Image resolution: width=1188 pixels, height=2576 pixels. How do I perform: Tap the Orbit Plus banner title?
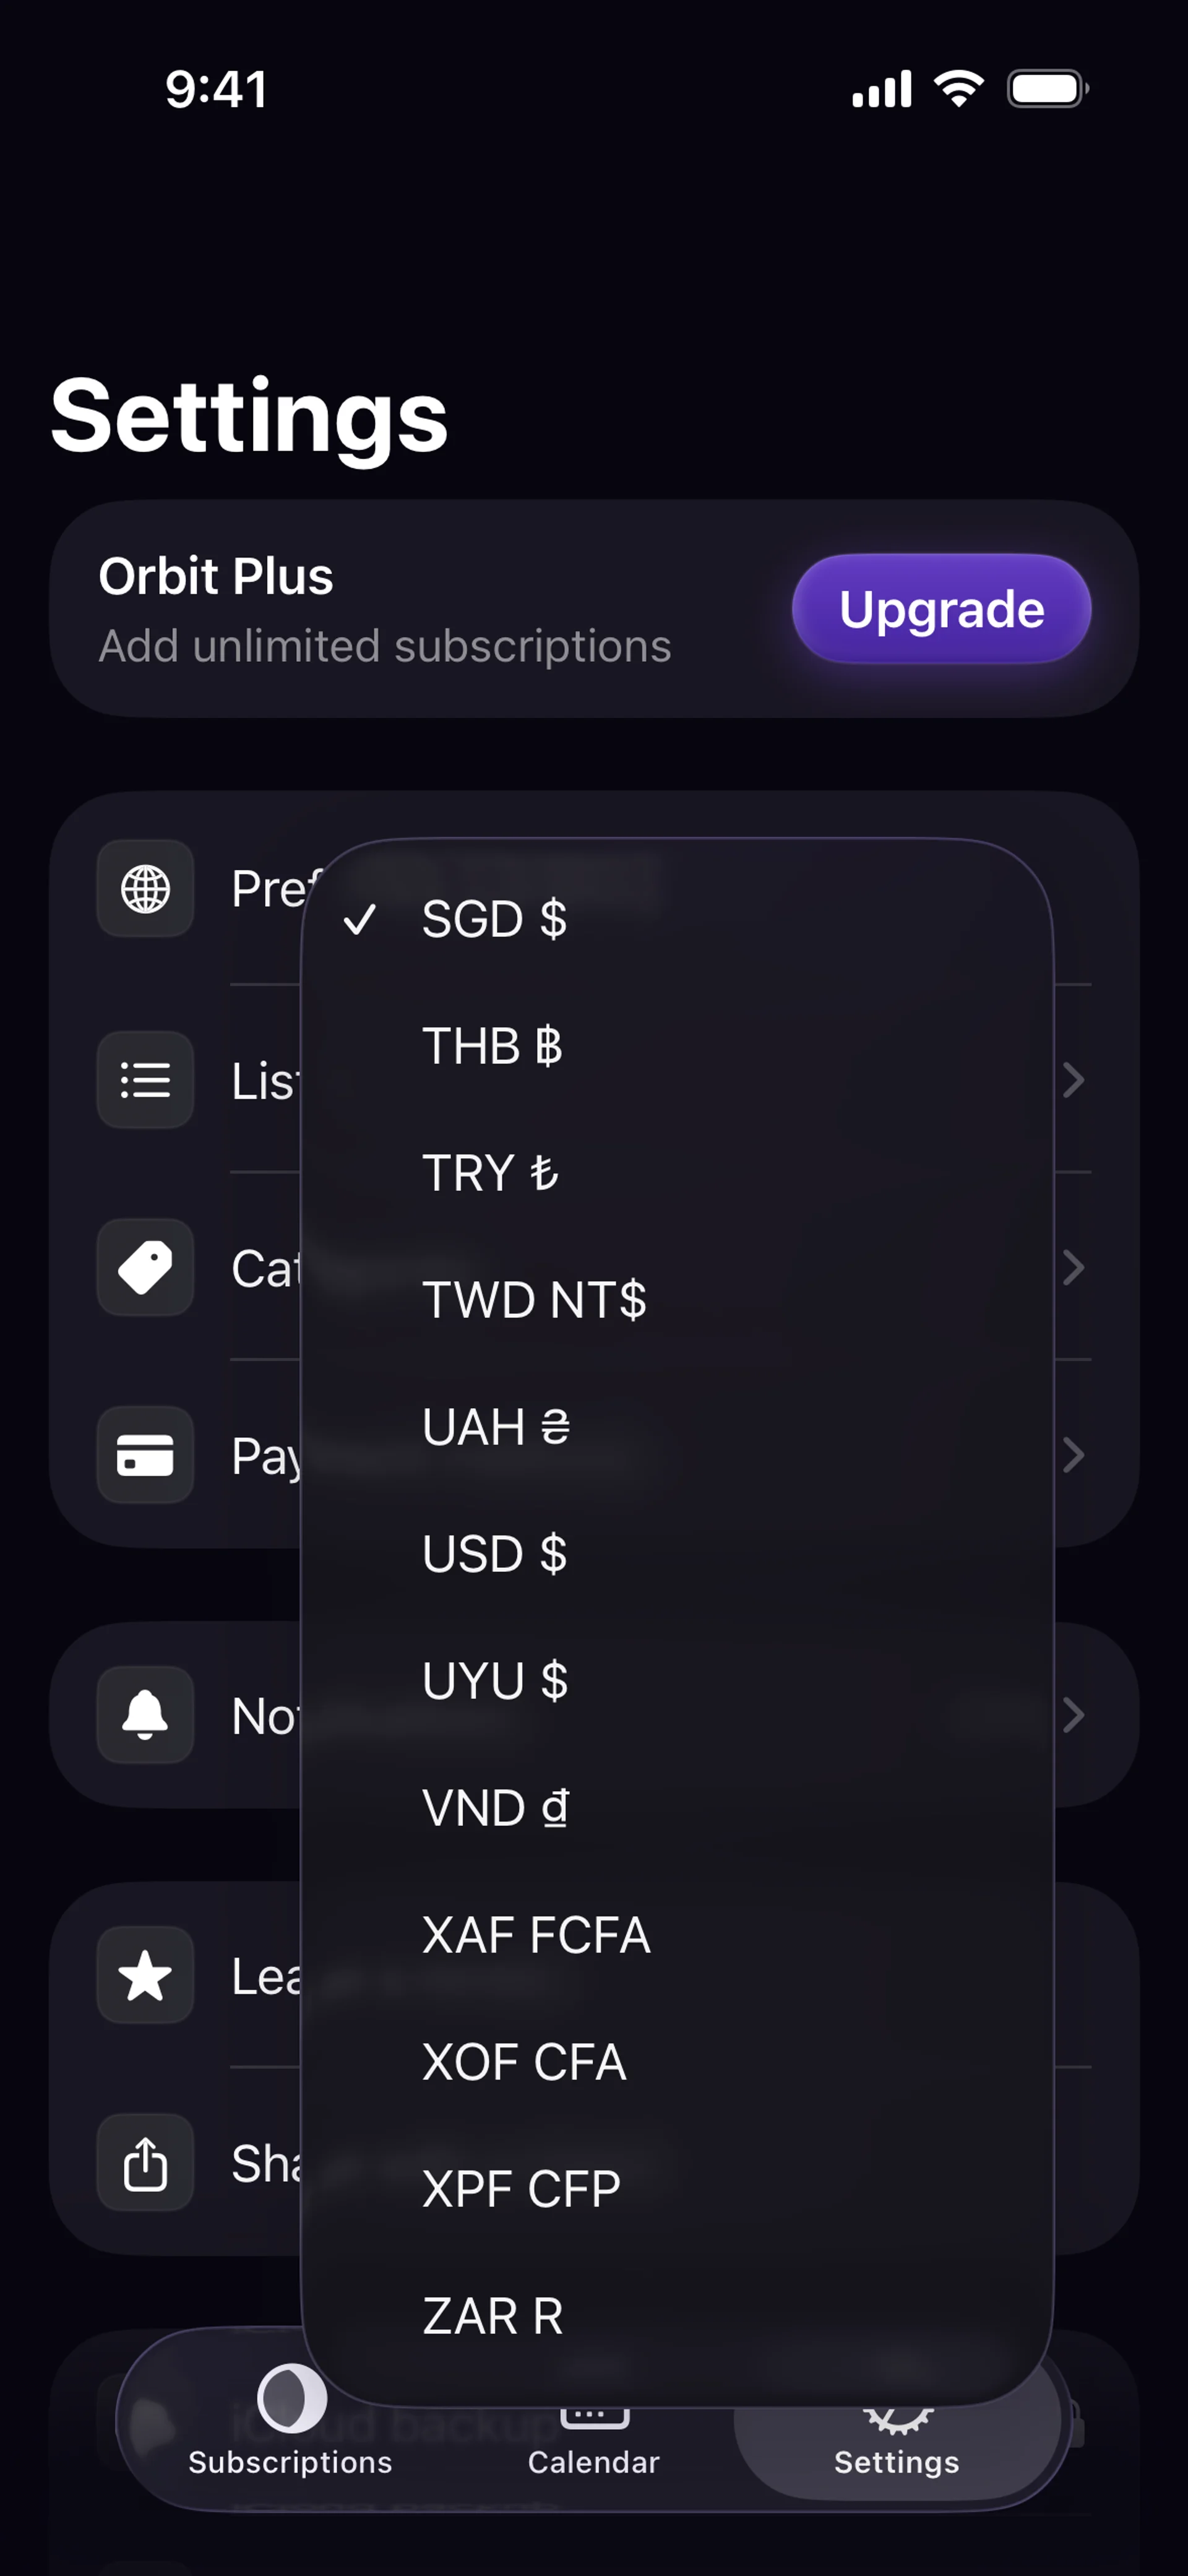[x=216, y=577]
